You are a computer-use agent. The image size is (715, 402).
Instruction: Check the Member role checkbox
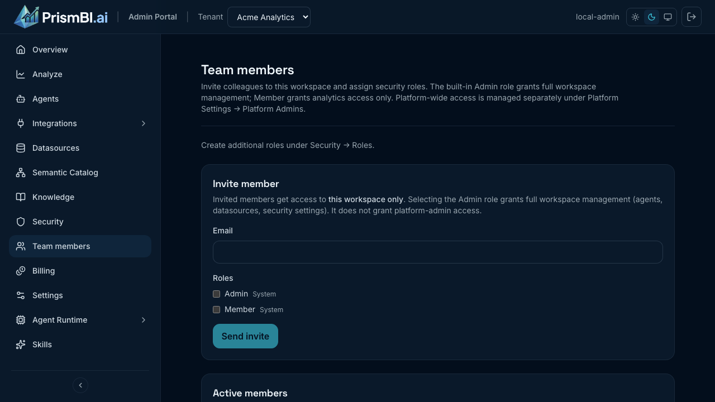(x=217, y=309)
